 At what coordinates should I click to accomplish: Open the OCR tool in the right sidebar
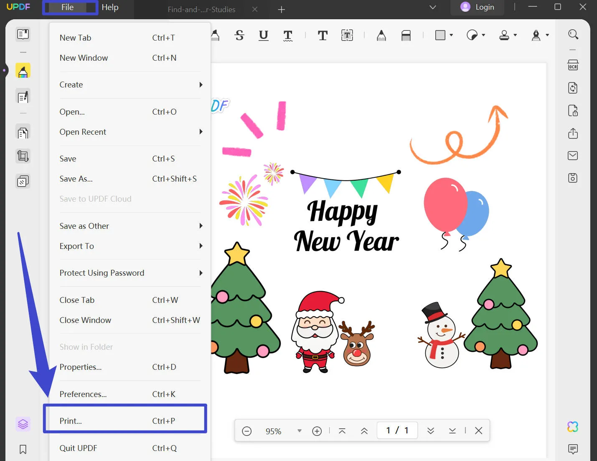click(573, 65)
